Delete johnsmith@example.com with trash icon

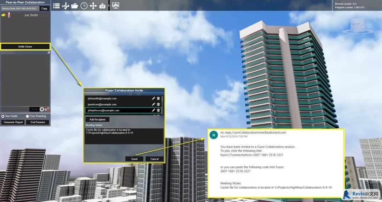(158, 98)
